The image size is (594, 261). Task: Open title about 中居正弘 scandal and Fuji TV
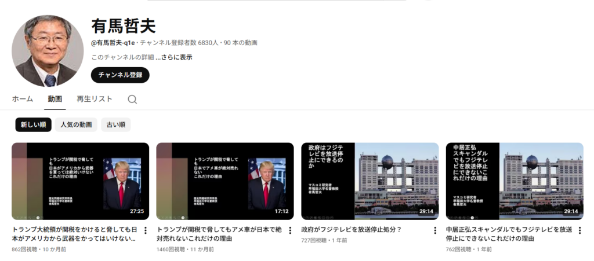click(509, 234)
